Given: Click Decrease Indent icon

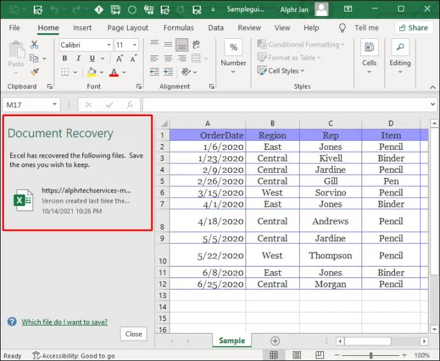Looking at the screenshot, I should (154, 72).
